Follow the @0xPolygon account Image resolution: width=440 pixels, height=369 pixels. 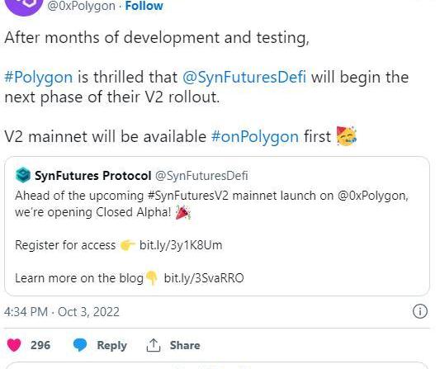click(144, 6)
